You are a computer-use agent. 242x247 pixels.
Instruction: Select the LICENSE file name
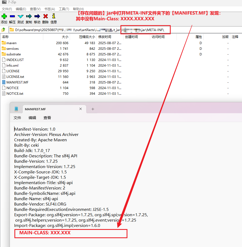point(13,71)
